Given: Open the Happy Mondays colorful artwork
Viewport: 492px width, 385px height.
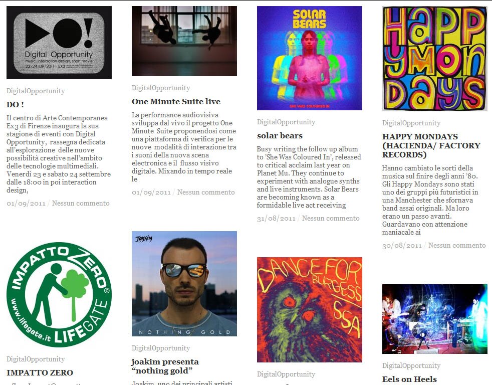Looking at the screenshot, I should [x=434, y=59].
